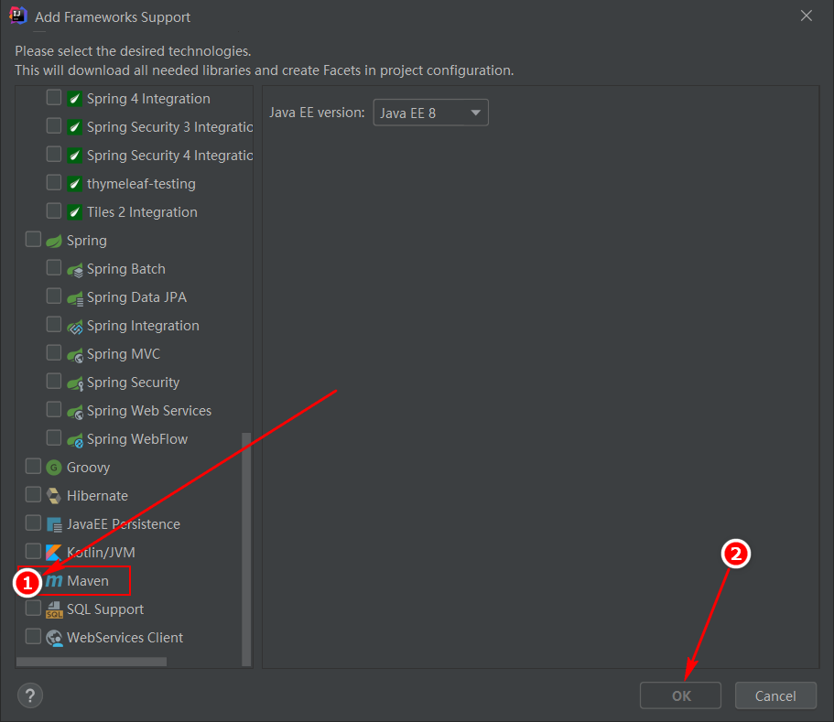
Task: Click the JavaEE Persistence icon
Action: pyautogui.click(x=54, y=524)
